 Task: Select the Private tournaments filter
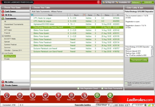tap(7, 59)
